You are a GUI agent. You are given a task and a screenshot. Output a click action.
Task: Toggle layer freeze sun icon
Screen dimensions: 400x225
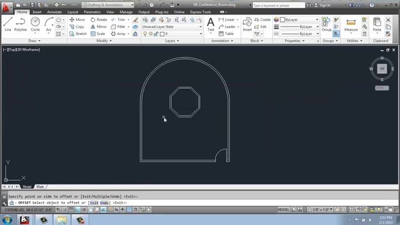151,34
